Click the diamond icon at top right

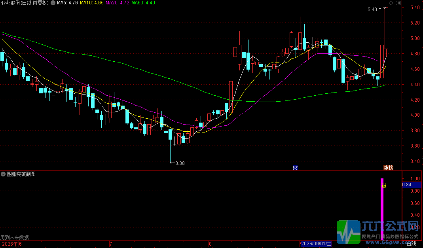tap(391, 3)
